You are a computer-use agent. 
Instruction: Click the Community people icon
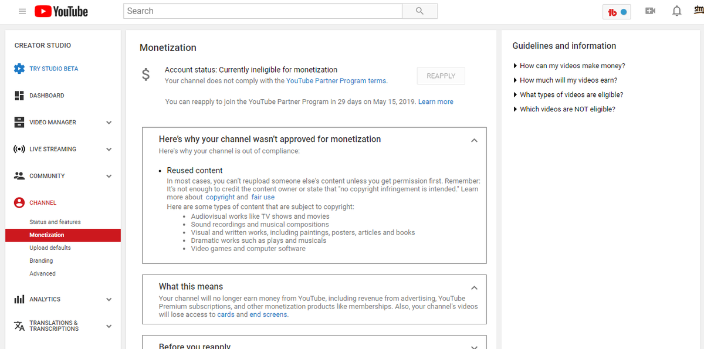pyautogui.click(x=19, y=176)
